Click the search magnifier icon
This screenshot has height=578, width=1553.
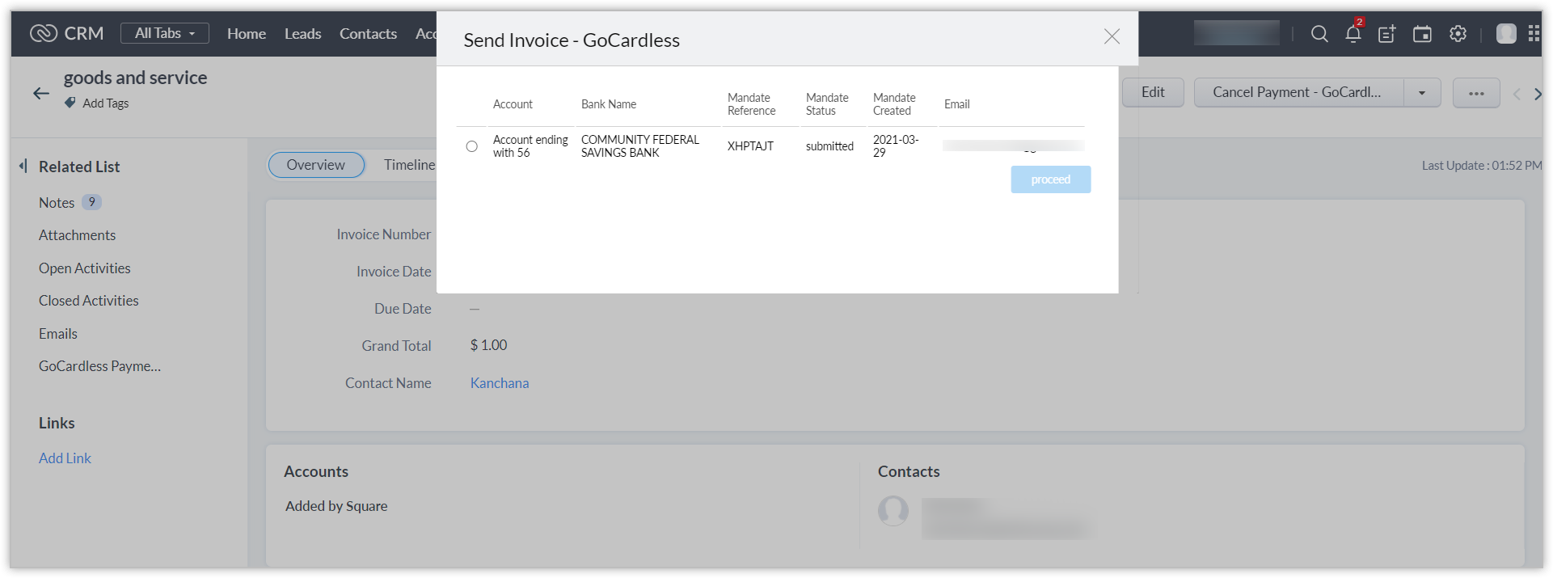tap(1319, 34)
